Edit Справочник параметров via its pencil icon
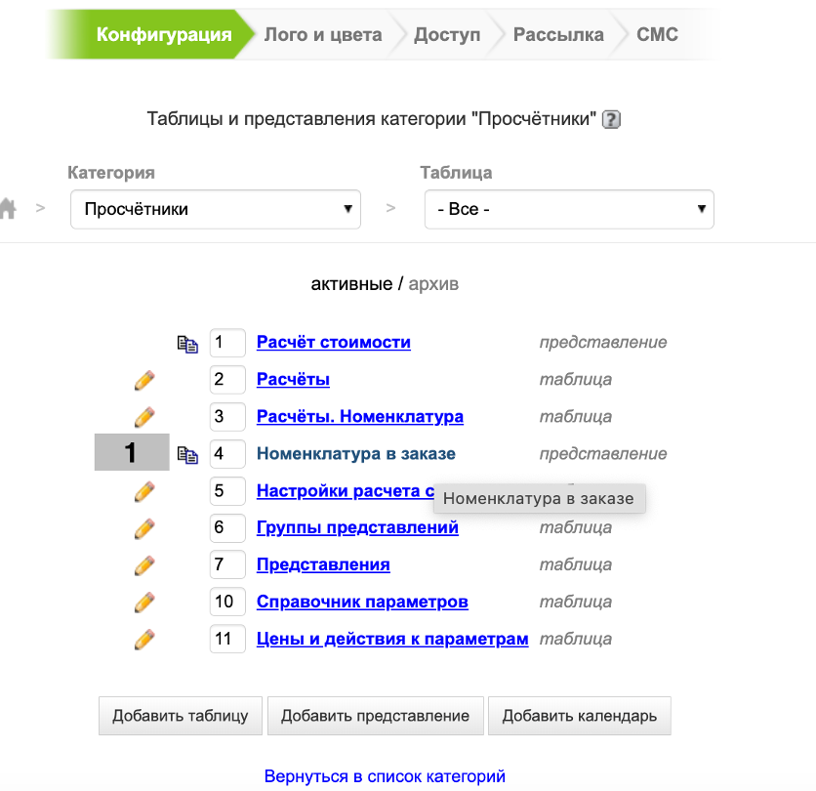The image size is (816, 791). coord(144,603)
